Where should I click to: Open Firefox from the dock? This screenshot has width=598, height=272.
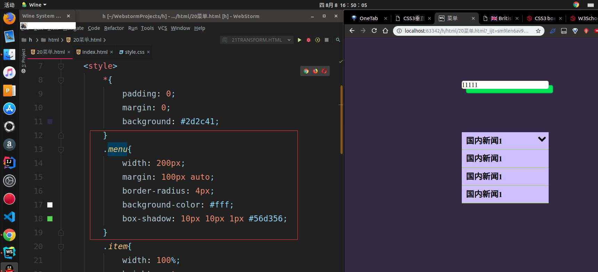[x=9, y=18]
